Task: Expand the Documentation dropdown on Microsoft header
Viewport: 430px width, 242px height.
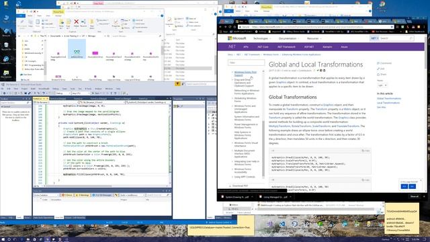Action: [x=289, y=38]
